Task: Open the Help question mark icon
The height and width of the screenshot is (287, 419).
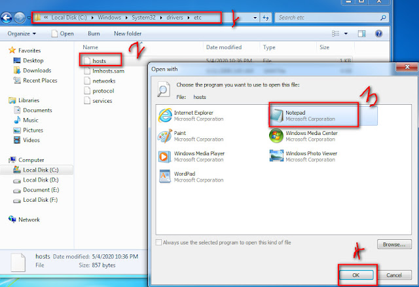Action: pyautogui.click(x=378, y=33)
